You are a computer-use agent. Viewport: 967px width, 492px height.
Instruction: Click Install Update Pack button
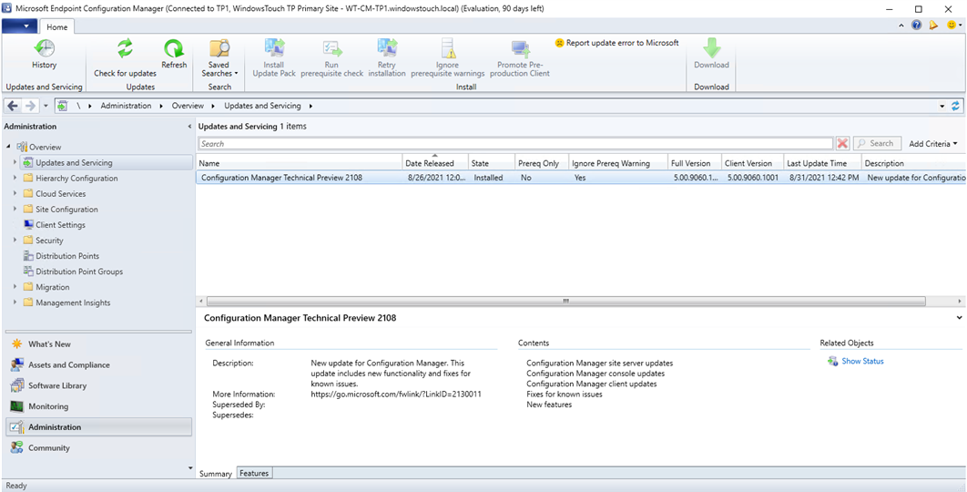click(274, 58)
